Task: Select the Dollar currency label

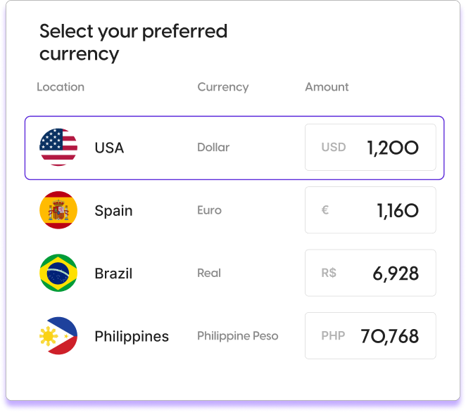Action: pyautogui.click(x=213, y=147)
